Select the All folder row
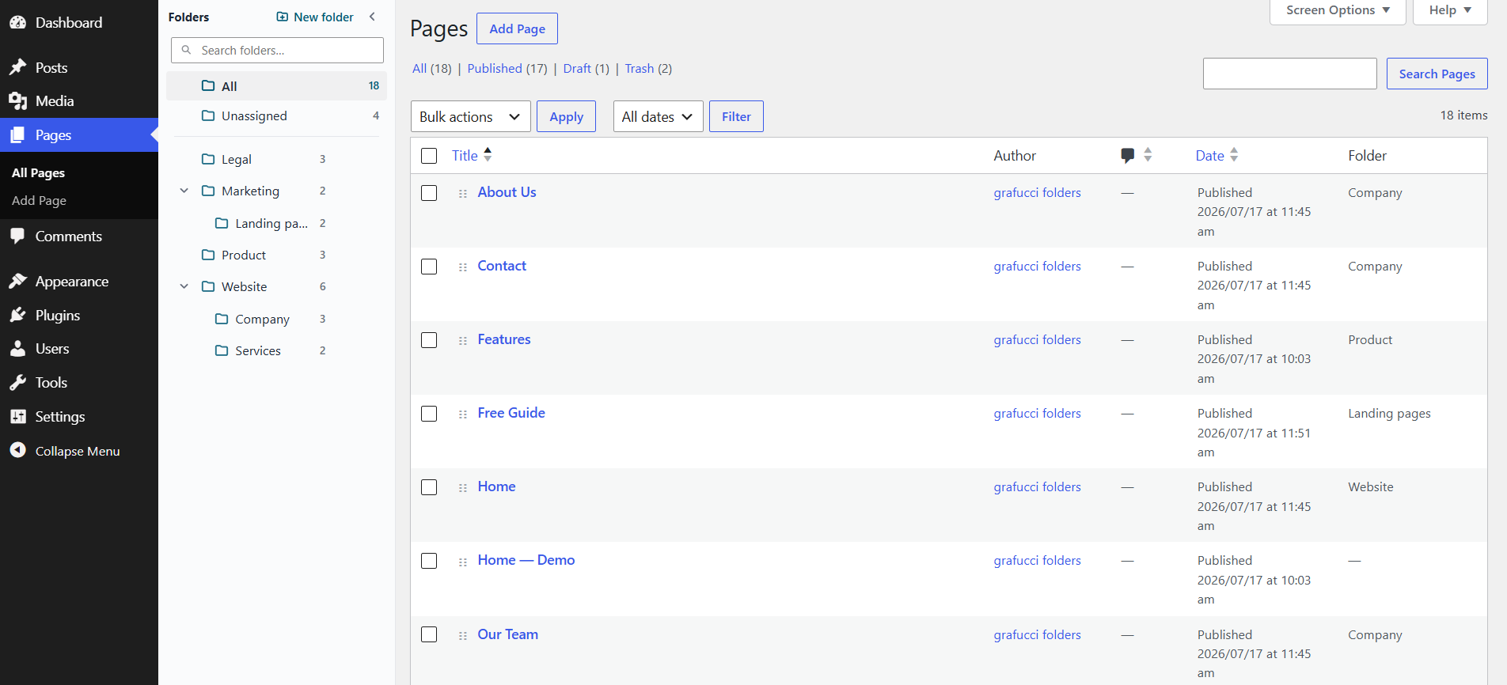This screenshot has width=1507, height=685. (x=276, y=85)
